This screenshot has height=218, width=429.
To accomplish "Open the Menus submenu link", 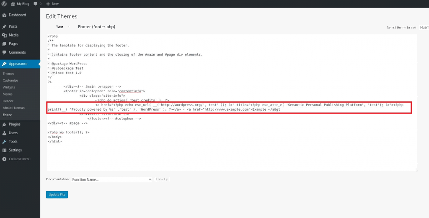I will click(8, 94).
